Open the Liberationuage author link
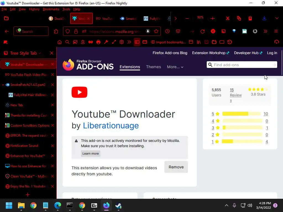The width and height of the screenshot is (283, 212). pos(111,126)
